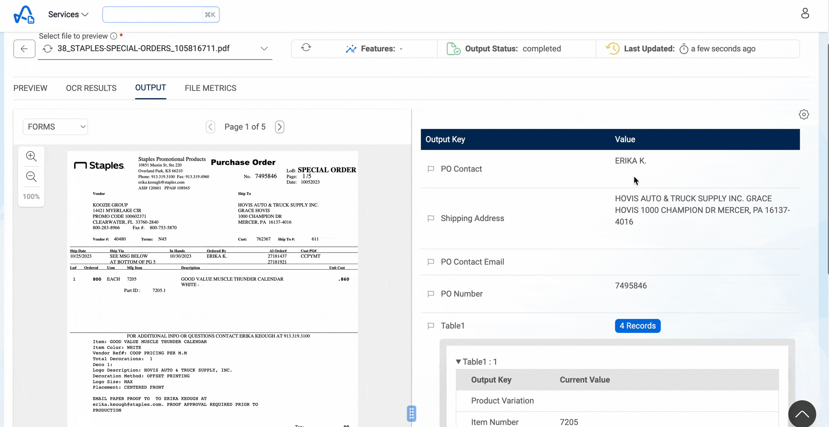
Task: Click the Features sparkle icon
Action: [x=351, y=49]
